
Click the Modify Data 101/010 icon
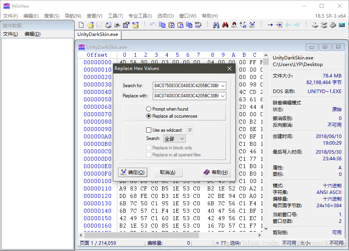198,25
